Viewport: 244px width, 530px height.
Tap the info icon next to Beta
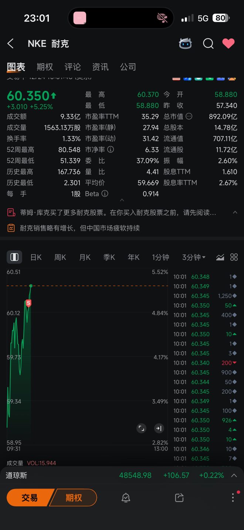pyautogui.click(x=105, y=194)
